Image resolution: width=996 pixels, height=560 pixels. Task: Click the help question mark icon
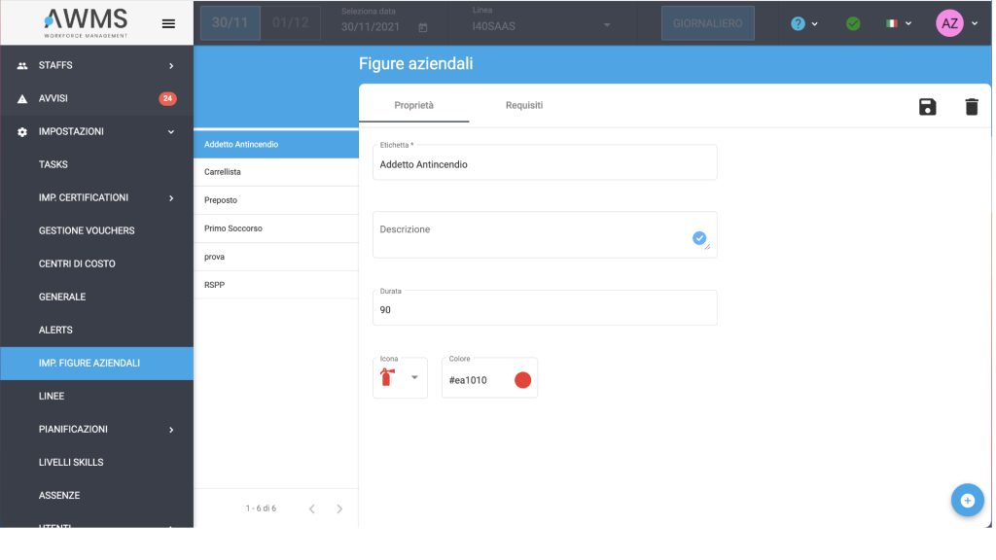point(798,23)
